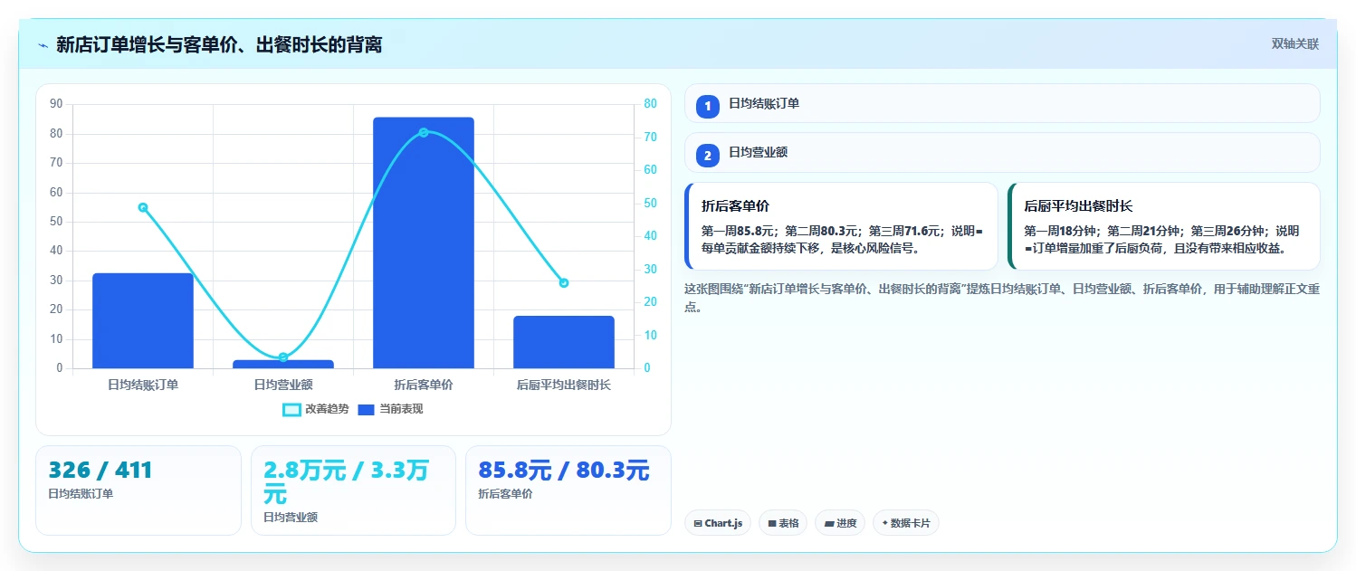Click the cyan 改善趋势 legend swatch
The image size is (1356, 571).
pyautogui.click(x=291, y=409)
